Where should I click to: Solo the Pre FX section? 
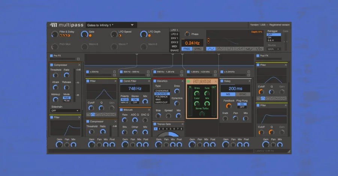78,59
